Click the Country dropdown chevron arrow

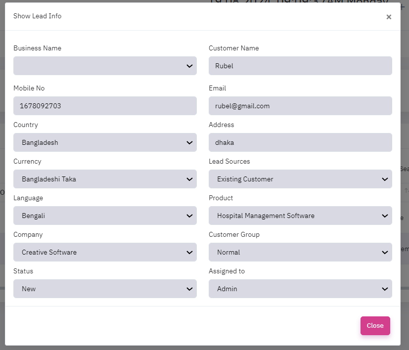[189, 142]
